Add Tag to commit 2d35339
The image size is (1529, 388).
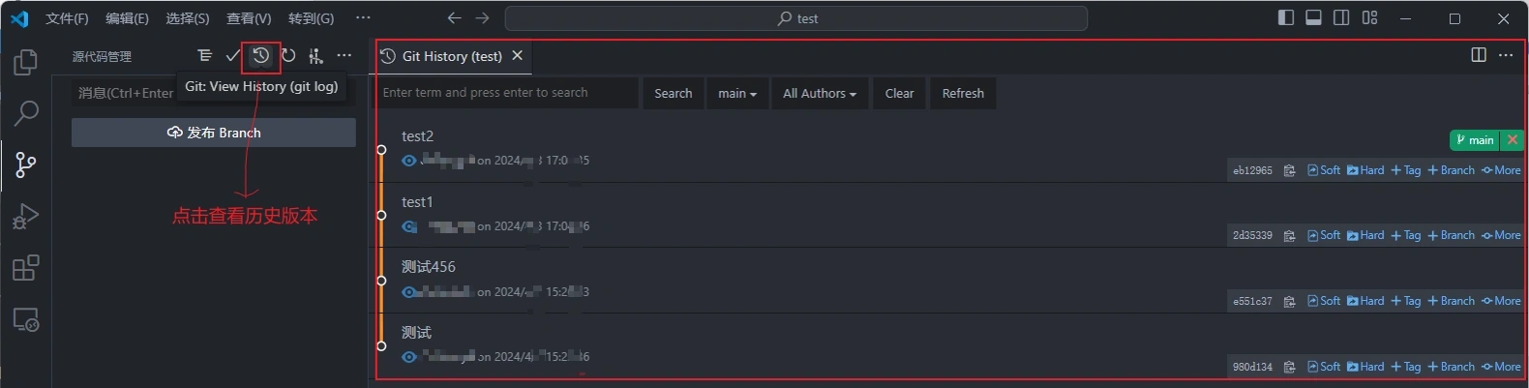(x=1406, y=235)
